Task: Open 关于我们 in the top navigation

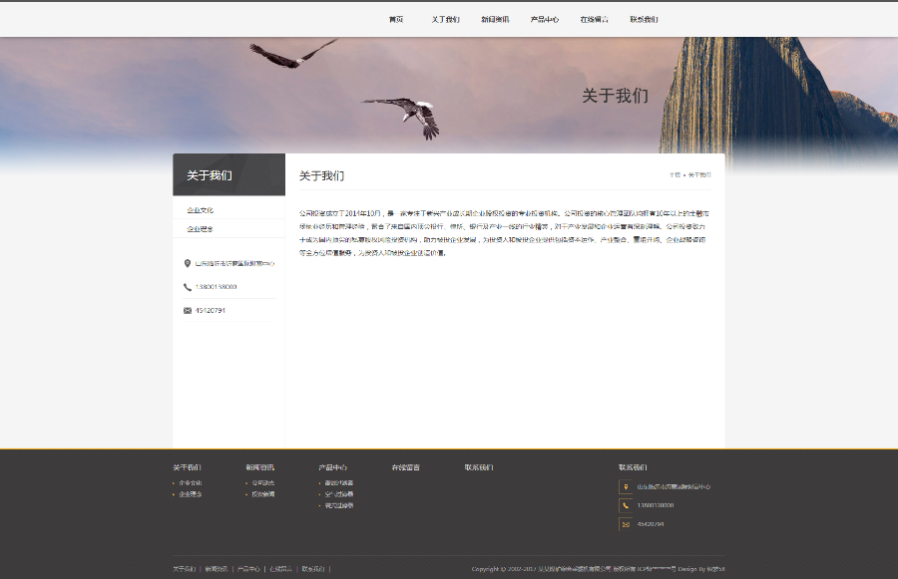Action: [446, 20]
